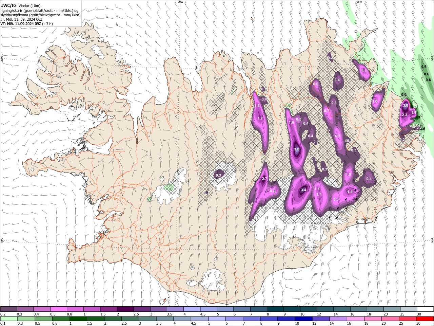This screenshot has width=434, height=326.
Task: Select the '3.8' value on the east coast
Action: coord(405,106)
